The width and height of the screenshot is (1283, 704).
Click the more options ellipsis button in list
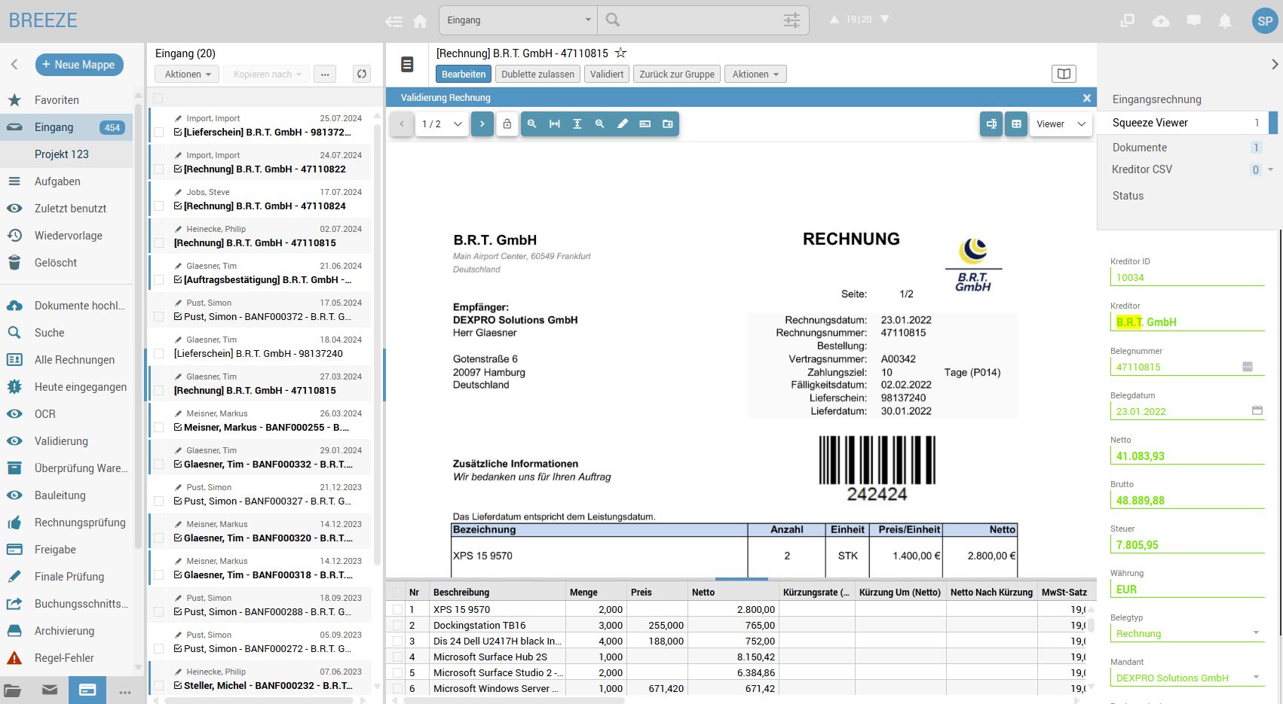pyautogui.click(x=325, y=74)
